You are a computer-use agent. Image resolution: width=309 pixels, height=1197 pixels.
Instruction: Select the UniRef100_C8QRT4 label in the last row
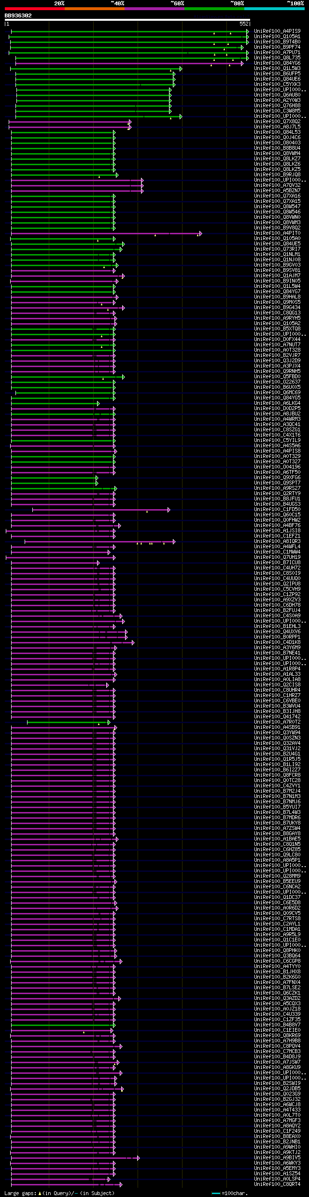point(277,1184)
